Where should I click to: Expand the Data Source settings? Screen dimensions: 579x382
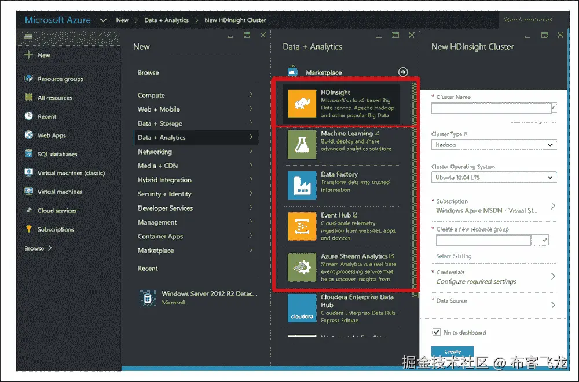pos(493,303)
